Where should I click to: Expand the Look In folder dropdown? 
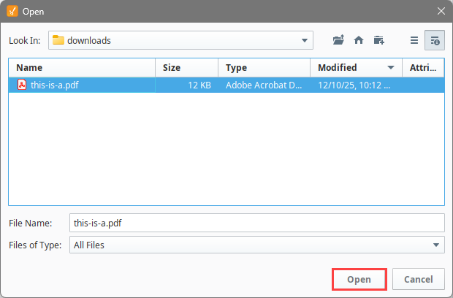pyautogui.click(x=305, y=40)
